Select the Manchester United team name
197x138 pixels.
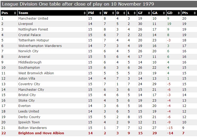coord(33,18)
